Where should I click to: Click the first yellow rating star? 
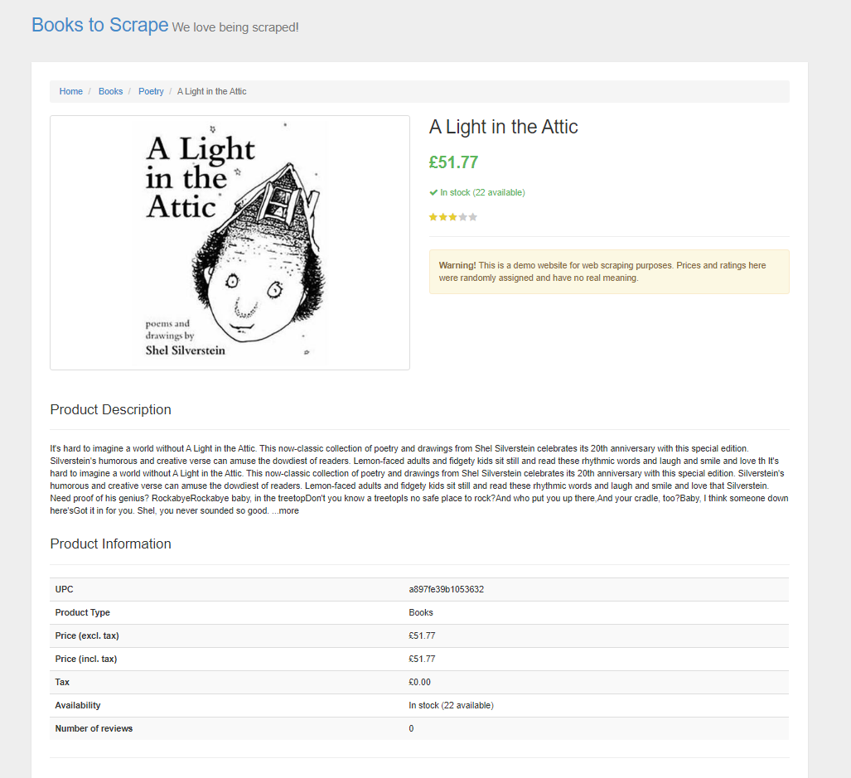(x=433, y=217)
